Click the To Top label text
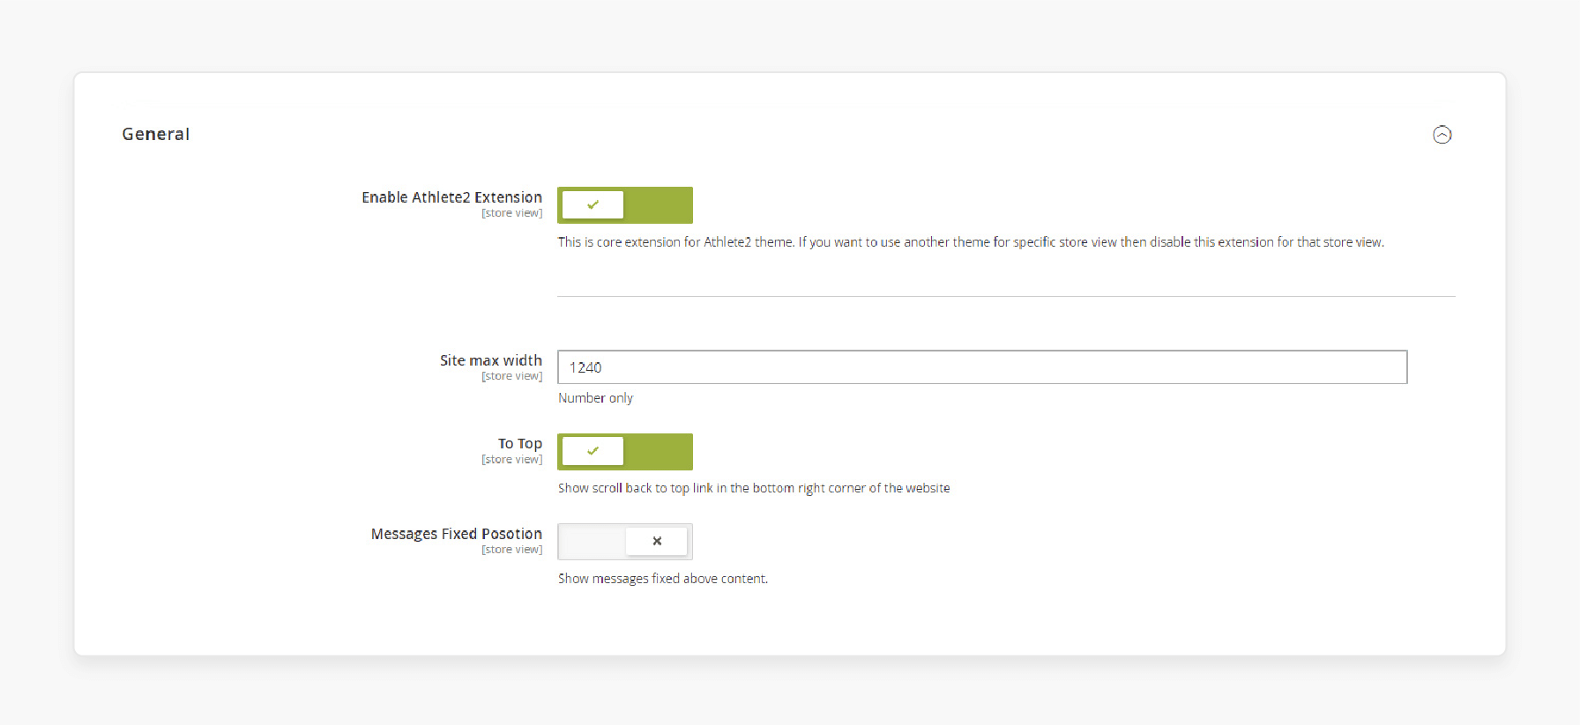The width and height of the screenshot is (1580, 725). [520, 444]
